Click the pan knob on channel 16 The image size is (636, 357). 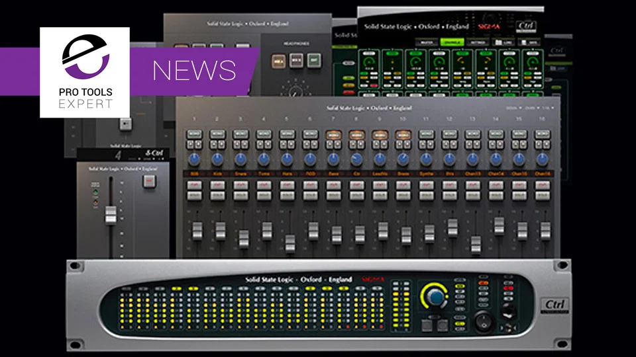click(543, 159)
